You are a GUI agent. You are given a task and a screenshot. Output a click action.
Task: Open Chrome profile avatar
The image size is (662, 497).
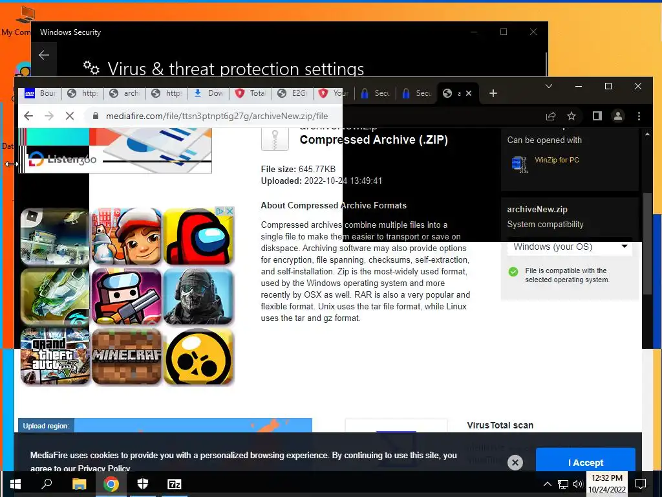click(617, 116)
